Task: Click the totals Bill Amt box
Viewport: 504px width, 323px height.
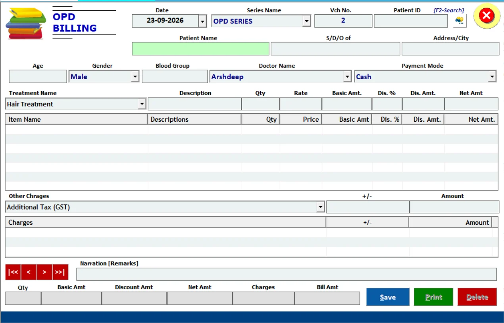Action: click(x=327, y=298)
